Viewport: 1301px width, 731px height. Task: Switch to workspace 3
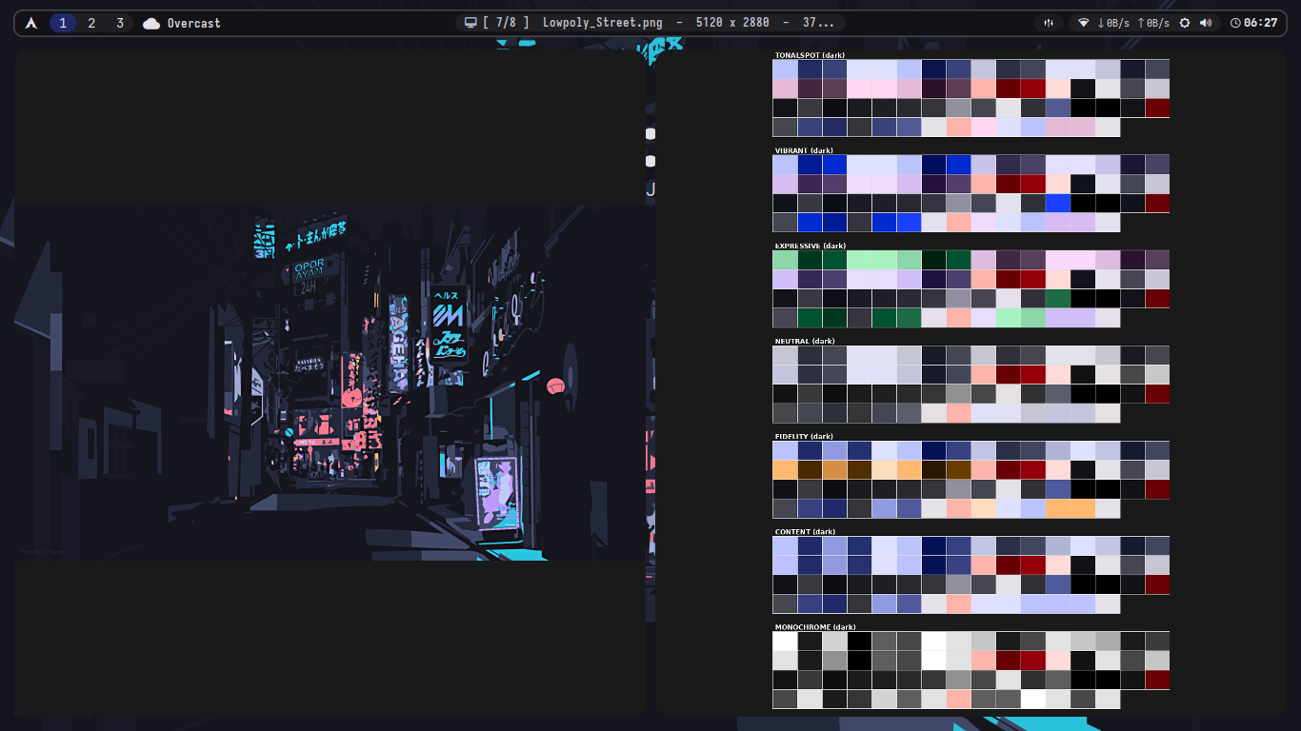pos(120,22)
